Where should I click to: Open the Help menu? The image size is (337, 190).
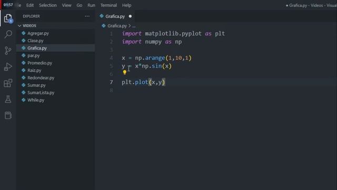pyautogui.click(x=126, y=5)
